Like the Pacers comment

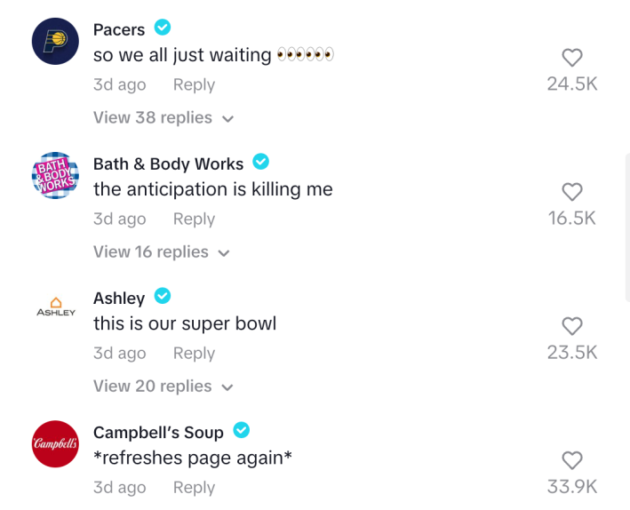pos(572,58)
